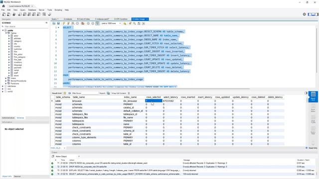Click the create new table icon

(24, 14)
